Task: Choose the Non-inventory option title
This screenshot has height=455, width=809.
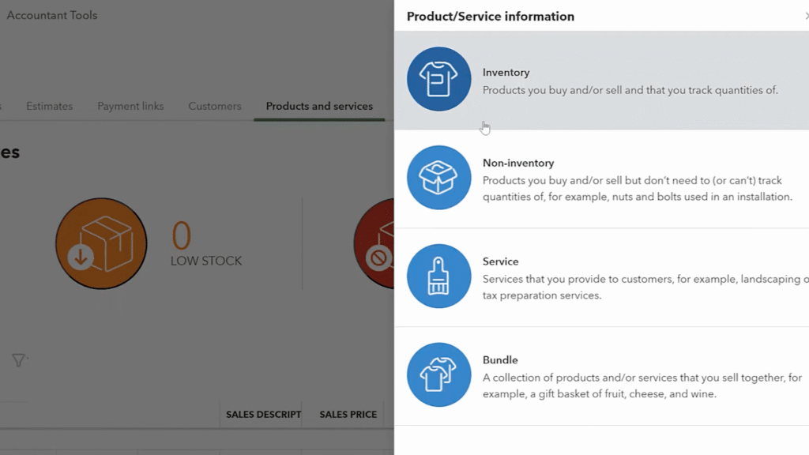Action: pyautogui.click(x=518, y=163)
